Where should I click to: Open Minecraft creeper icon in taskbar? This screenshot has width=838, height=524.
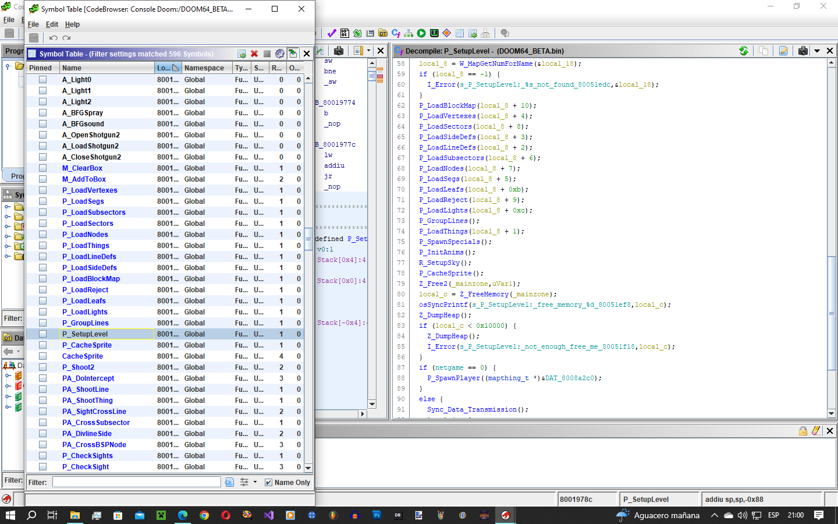pyautogui.click(x=161, y=515)
